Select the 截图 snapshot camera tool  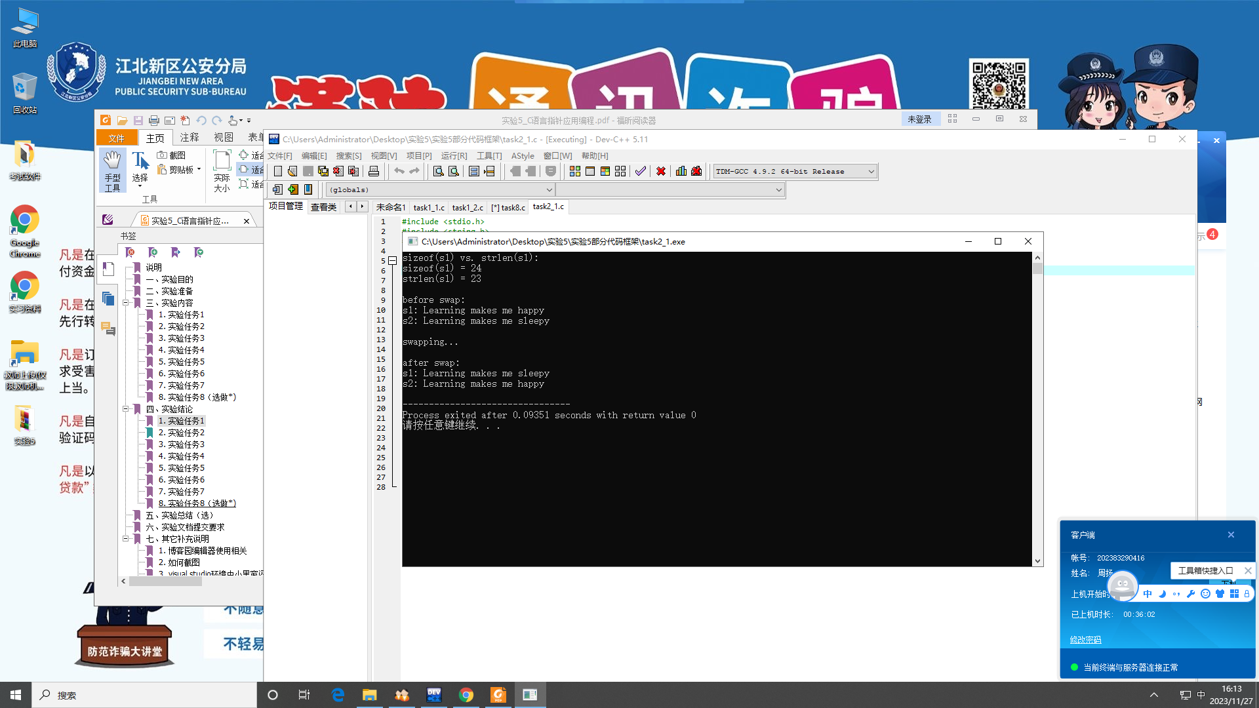point(172,155)
